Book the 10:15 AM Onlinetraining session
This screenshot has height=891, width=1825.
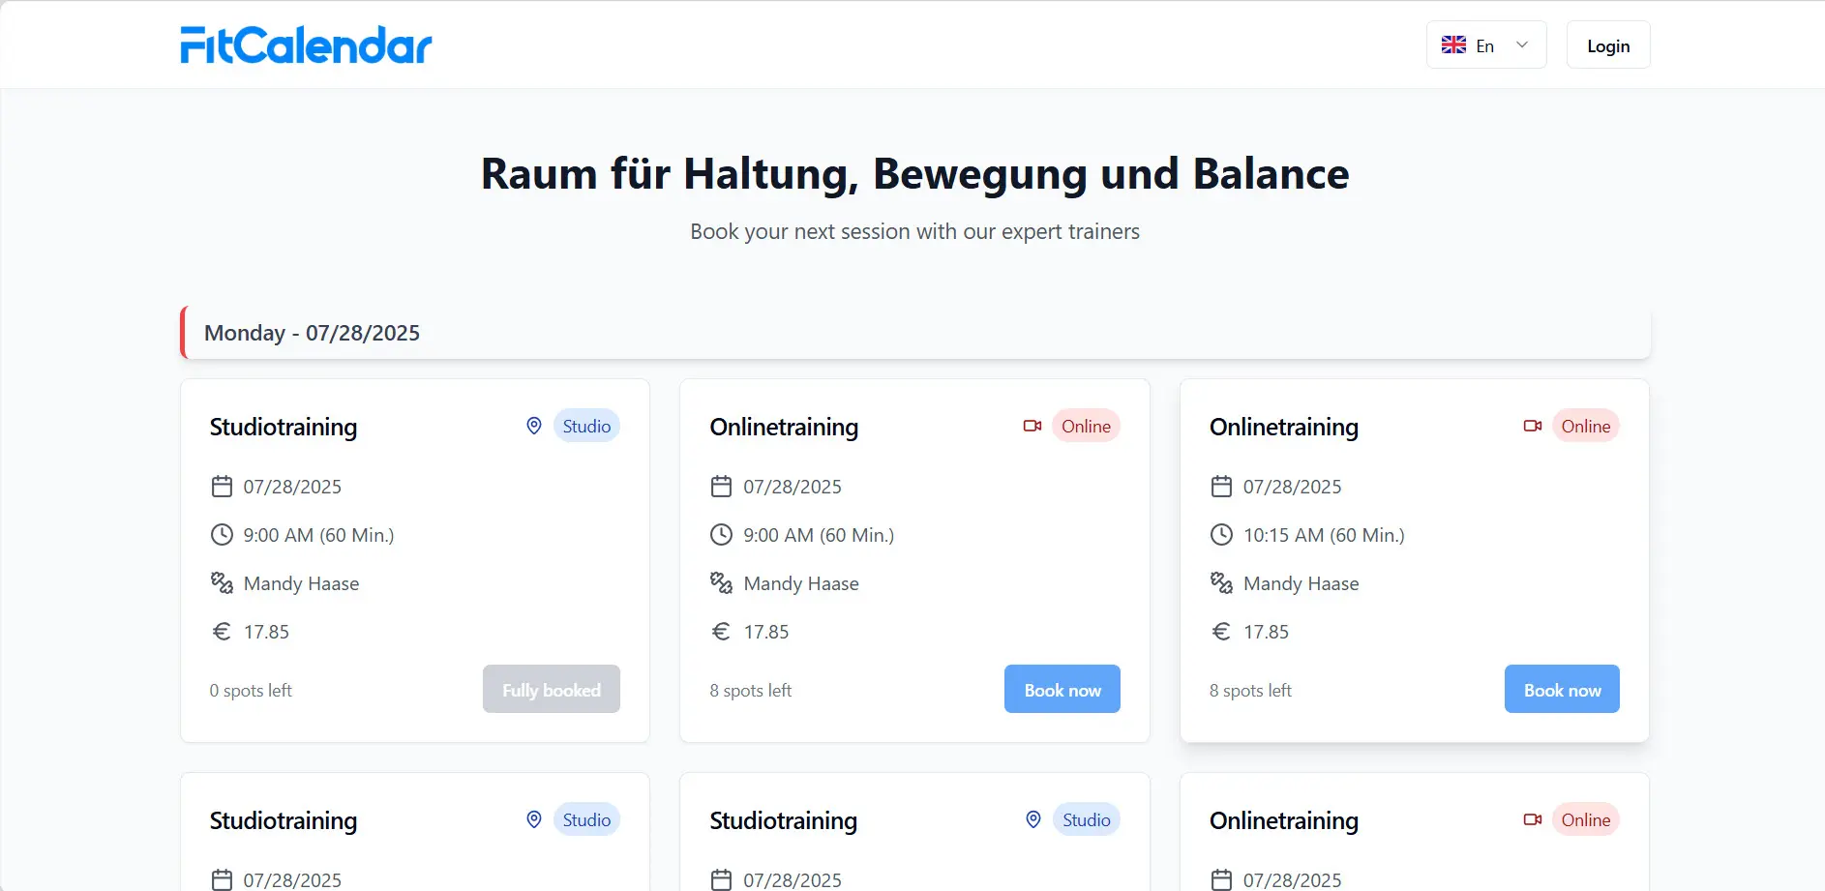coord(1562,689)
